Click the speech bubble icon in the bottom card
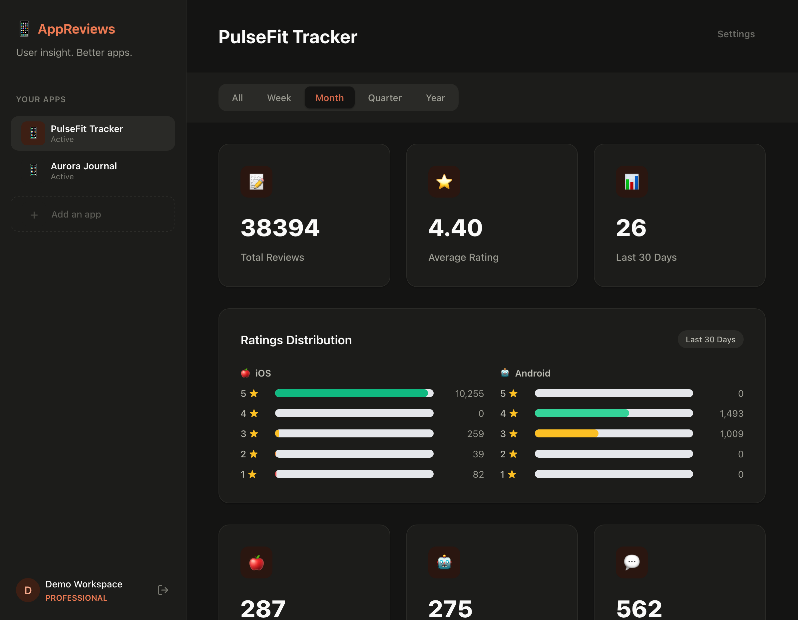The image size is (798, 620). [632, 563]
